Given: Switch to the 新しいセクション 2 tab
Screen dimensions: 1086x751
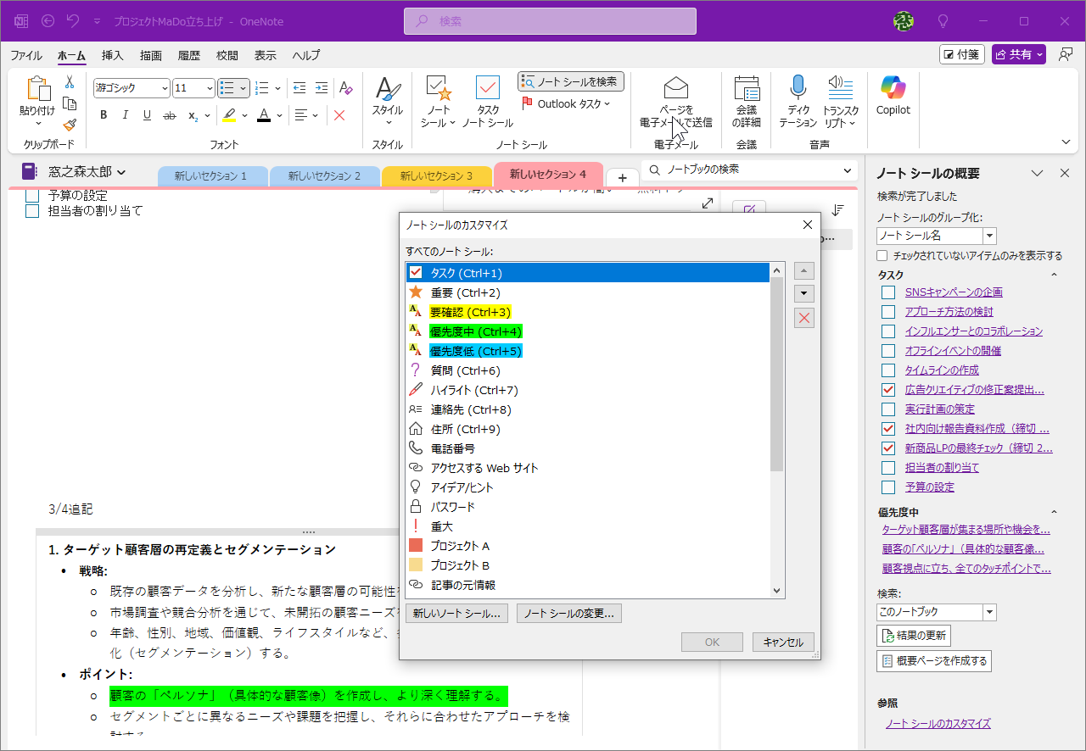Looking at the screenshot, I should (323, 175).
